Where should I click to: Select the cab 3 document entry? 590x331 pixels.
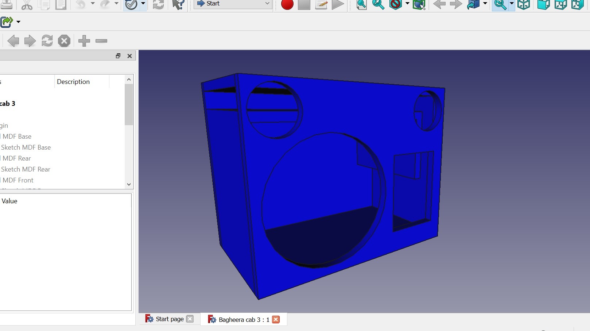(8, 104)
